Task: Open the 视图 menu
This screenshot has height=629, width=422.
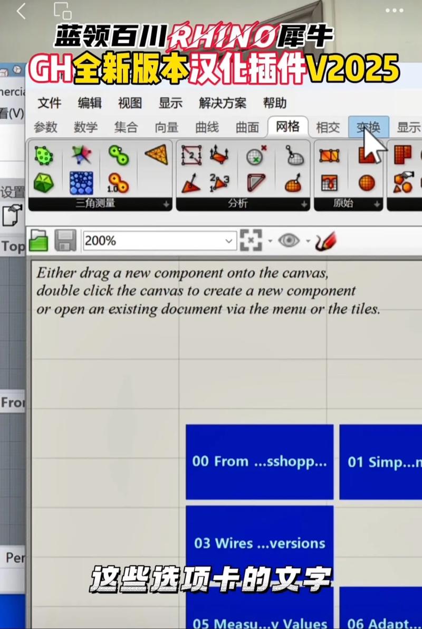Action: pos(130,103)
